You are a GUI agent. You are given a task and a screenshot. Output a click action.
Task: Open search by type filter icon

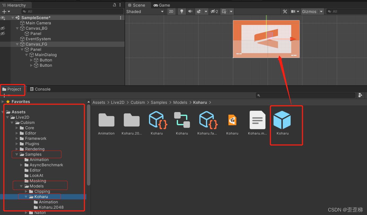coord(360,95)
